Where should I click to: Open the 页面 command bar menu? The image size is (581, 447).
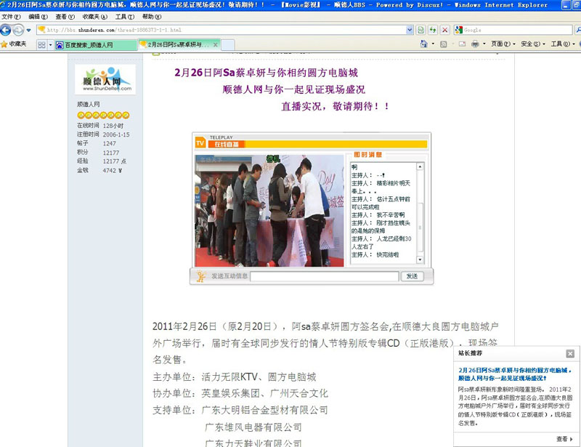pyautogui.click(x=503, y=44)
